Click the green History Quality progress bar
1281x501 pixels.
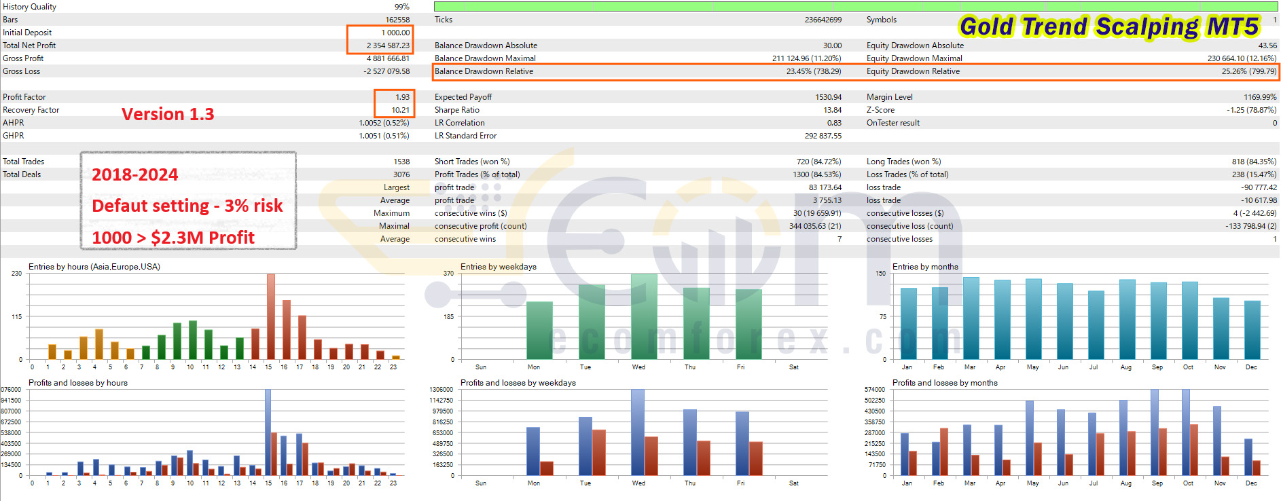click(856, 6)
